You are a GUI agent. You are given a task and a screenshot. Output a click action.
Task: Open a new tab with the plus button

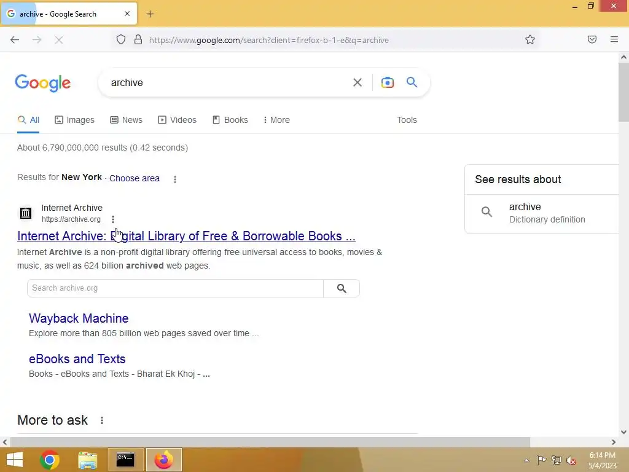(150, 14)
